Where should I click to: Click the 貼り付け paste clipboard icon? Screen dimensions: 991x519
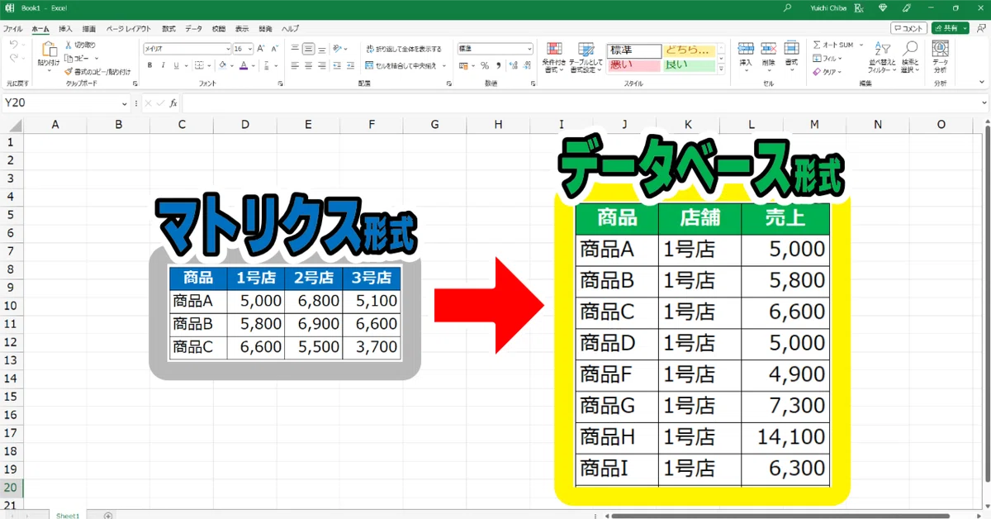point(49,50)
